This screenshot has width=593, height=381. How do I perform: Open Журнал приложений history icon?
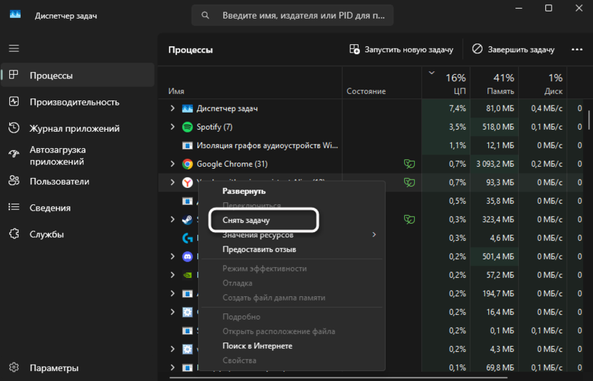coord(14,128)
